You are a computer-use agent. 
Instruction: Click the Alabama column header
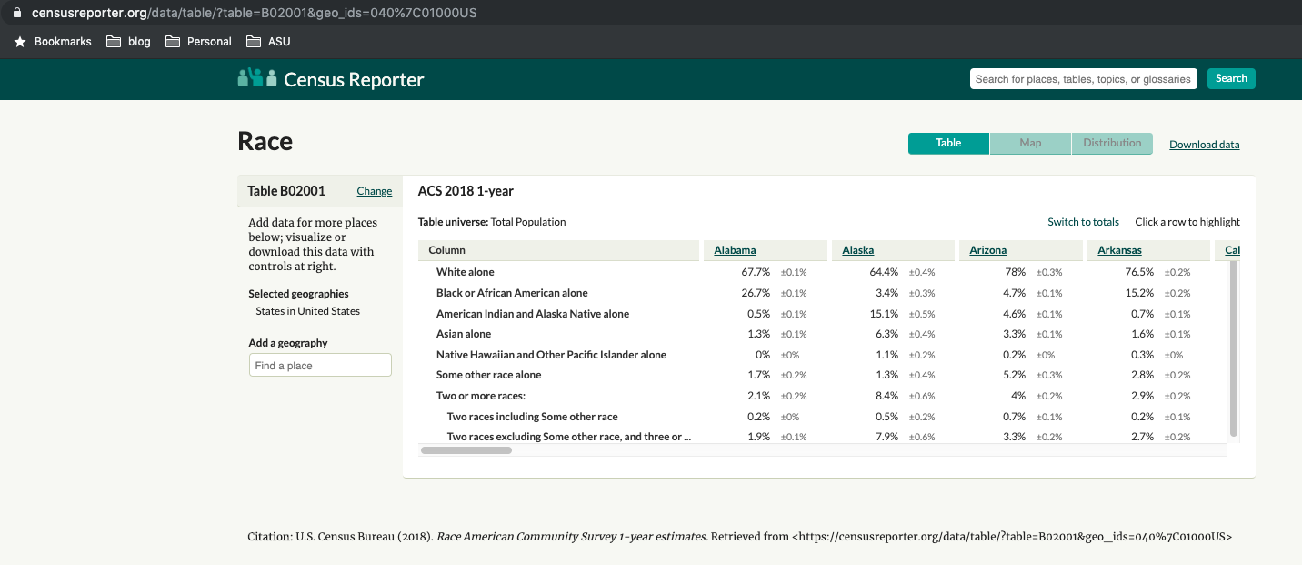pyautogui.click(x=735, y=249)
